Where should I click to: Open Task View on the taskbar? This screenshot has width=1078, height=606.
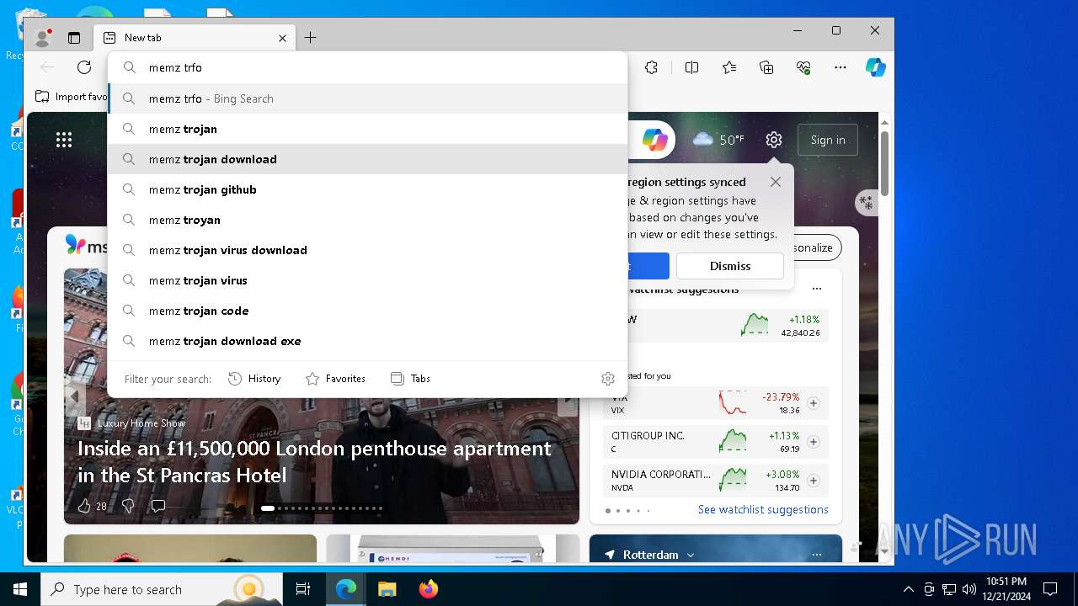coord(303,589)
